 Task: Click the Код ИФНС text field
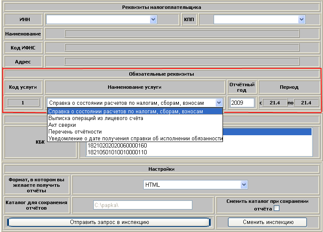[x=182, y=48]
